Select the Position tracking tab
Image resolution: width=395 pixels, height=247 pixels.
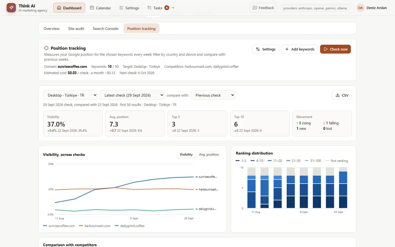point(141,29)
